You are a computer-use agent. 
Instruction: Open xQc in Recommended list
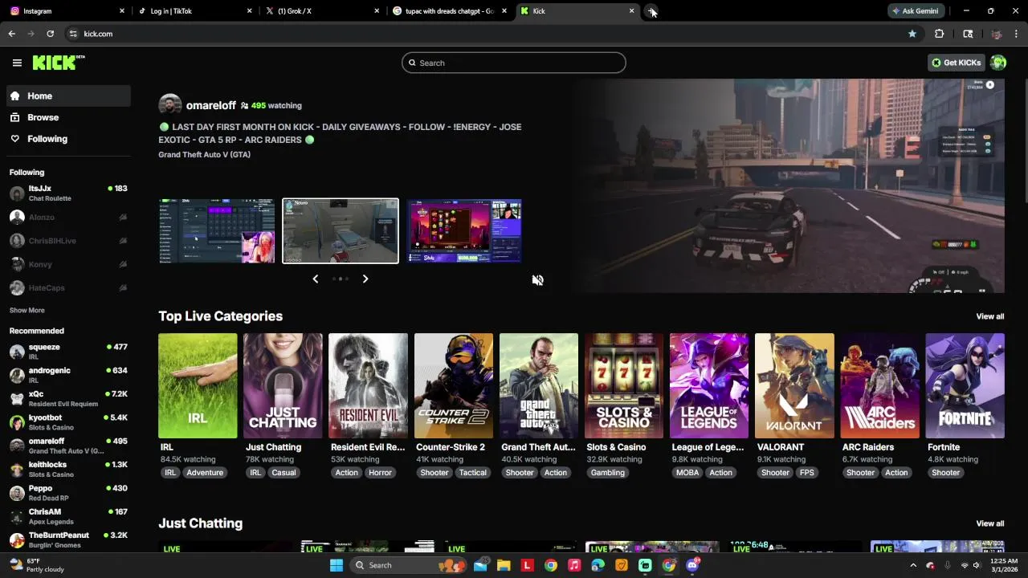(x=68, y=398)
